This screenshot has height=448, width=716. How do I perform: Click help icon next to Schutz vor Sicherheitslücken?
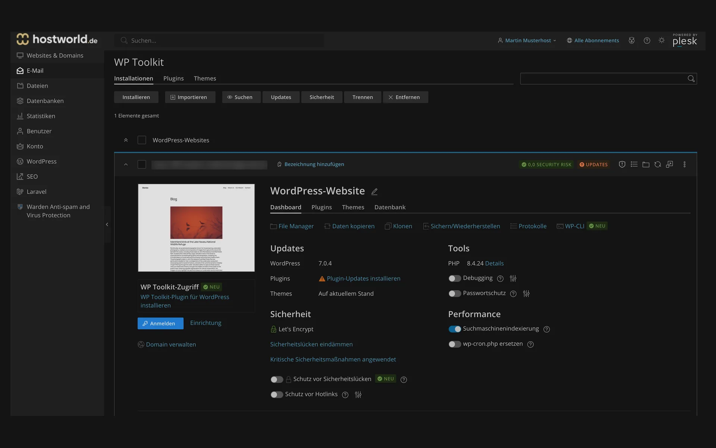tap(403, 380)
